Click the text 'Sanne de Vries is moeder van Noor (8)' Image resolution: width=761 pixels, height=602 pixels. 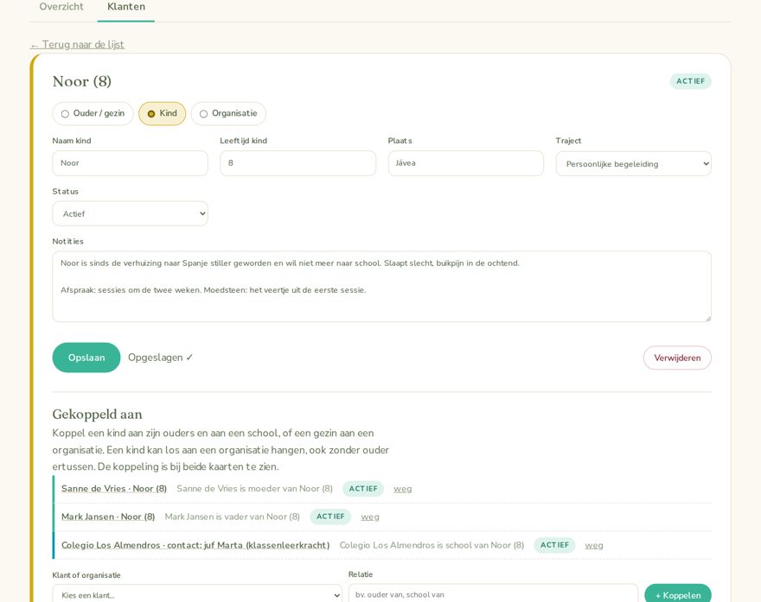pyautogui.click(x=255, y=489)
